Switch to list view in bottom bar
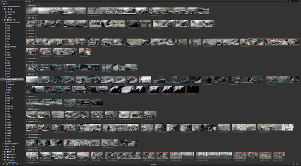 pos(17,164)
